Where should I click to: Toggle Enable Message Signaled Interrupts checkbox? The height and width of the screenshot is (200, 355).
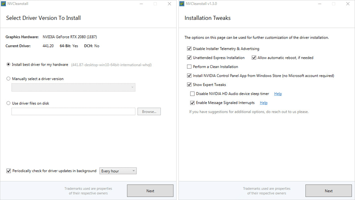[x=192, y=103]
